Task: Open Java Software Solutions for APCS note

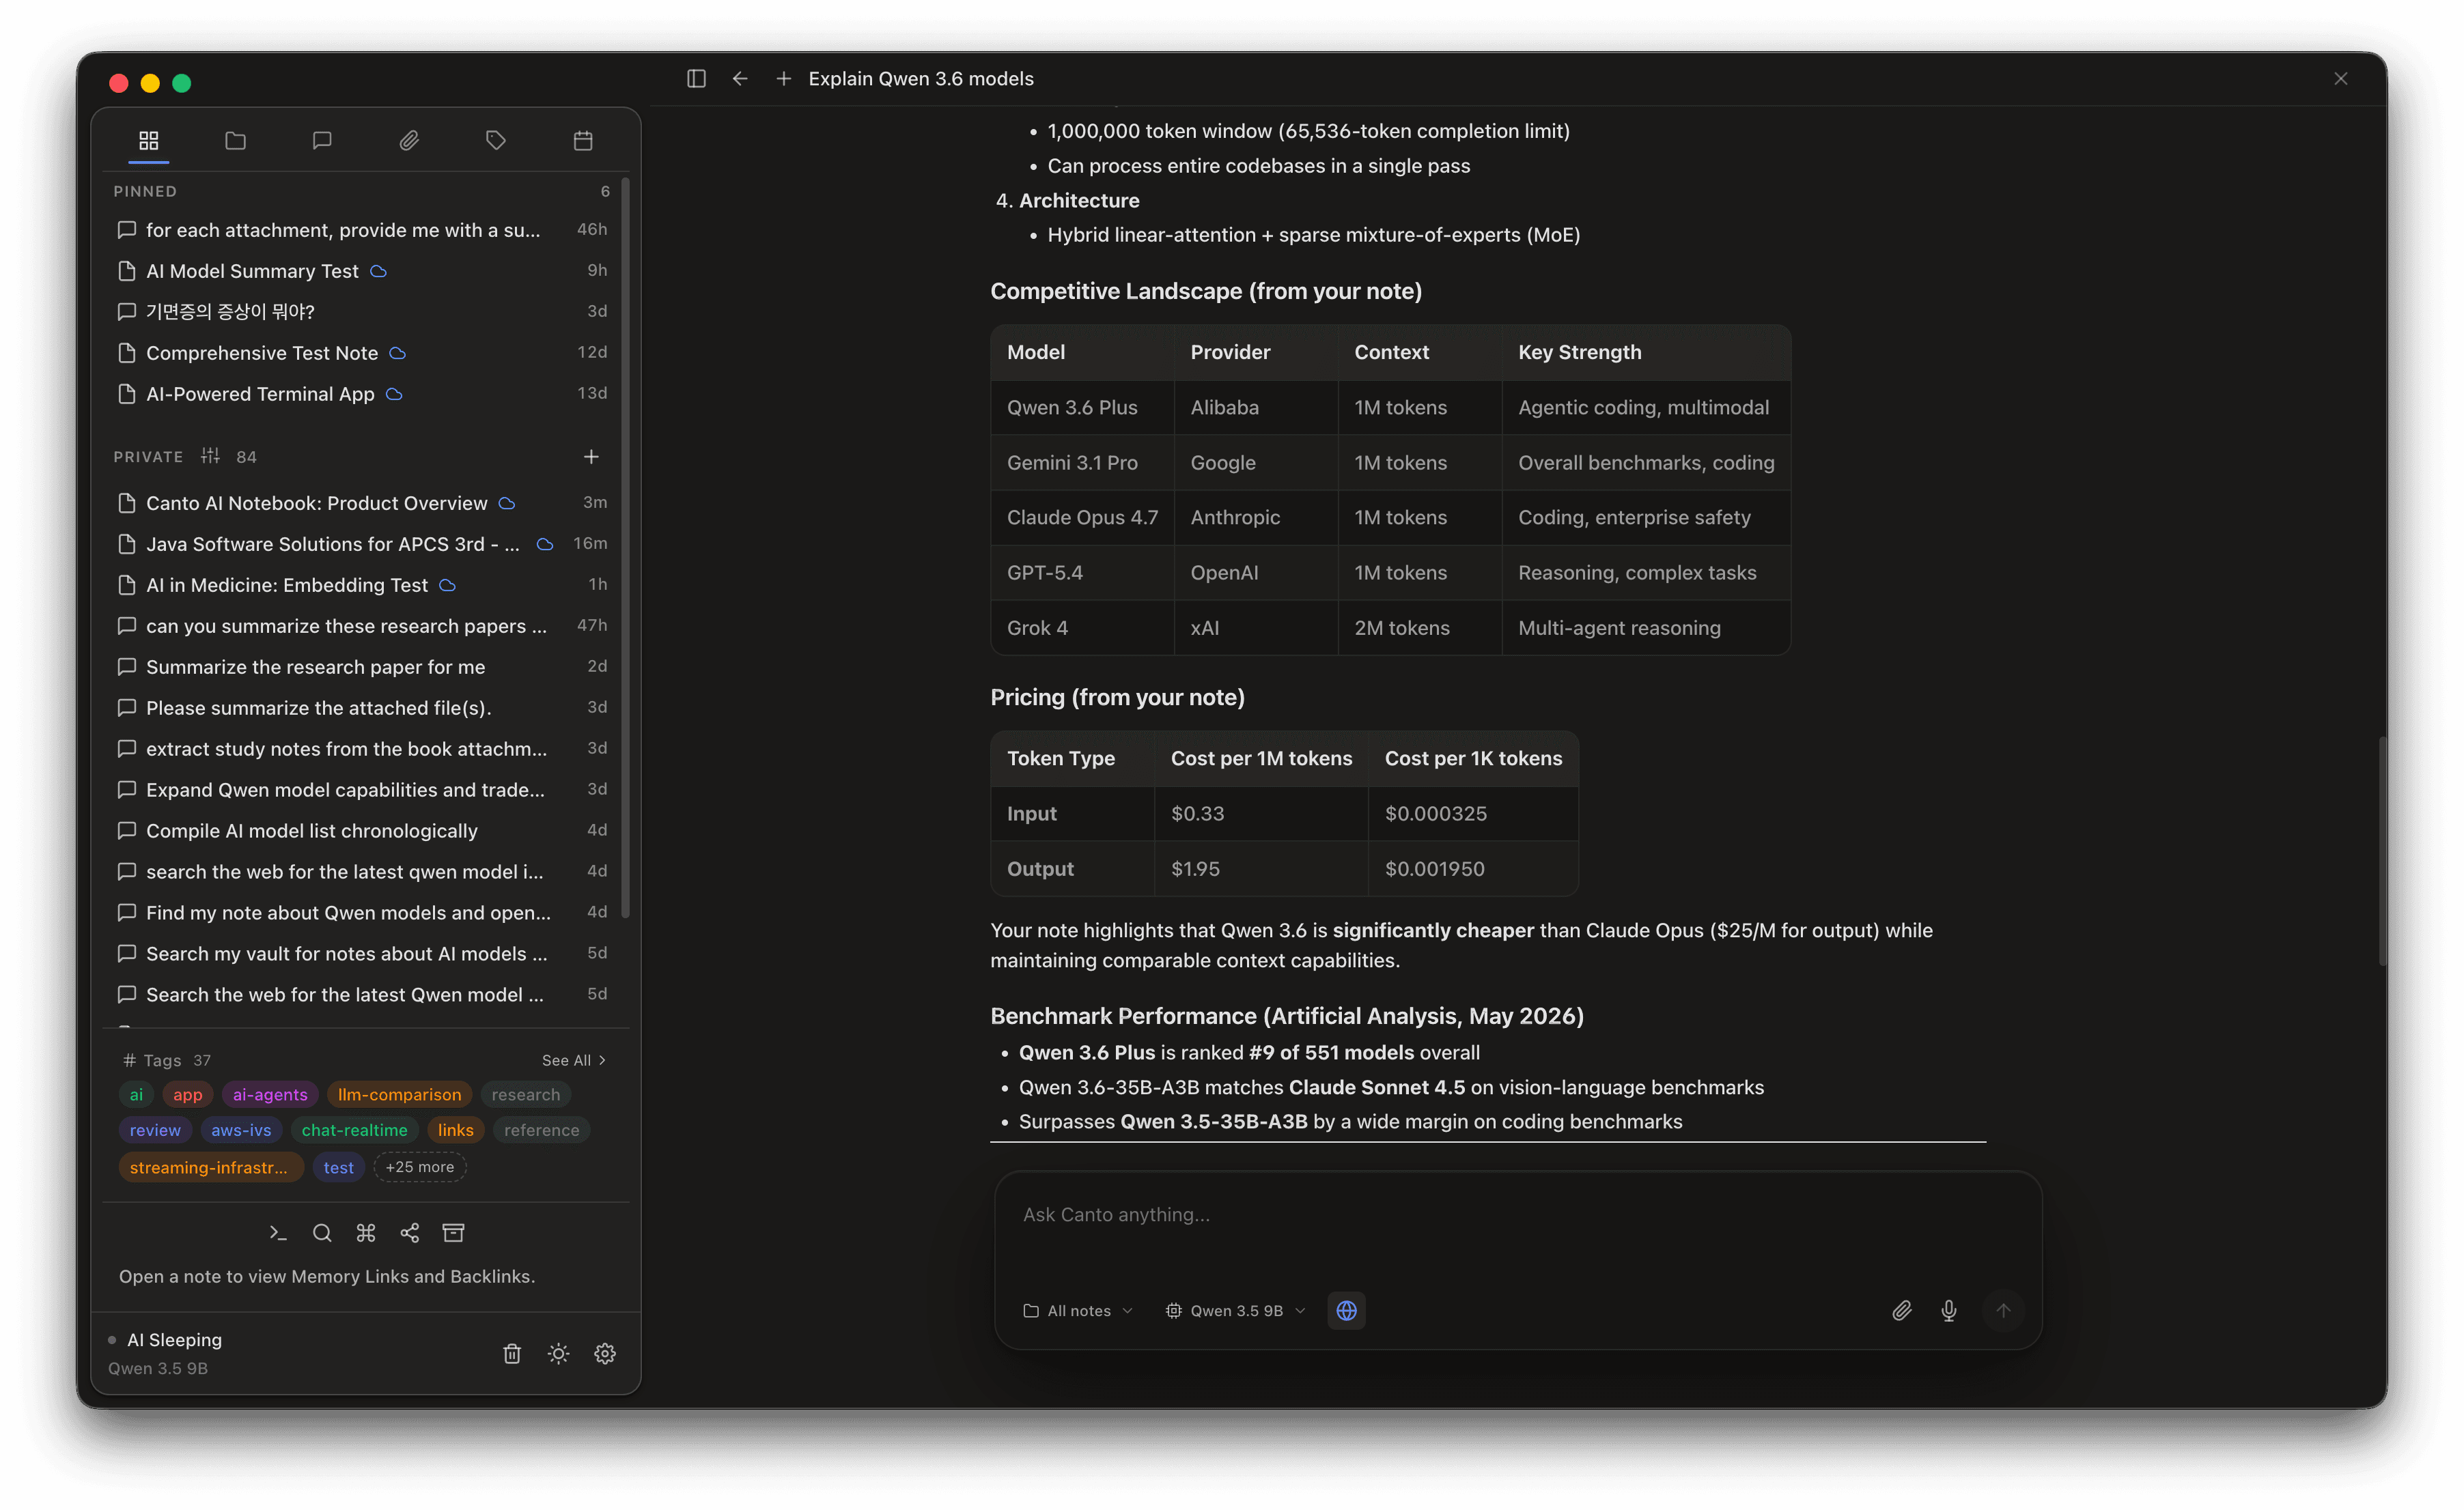Action: 361,543
